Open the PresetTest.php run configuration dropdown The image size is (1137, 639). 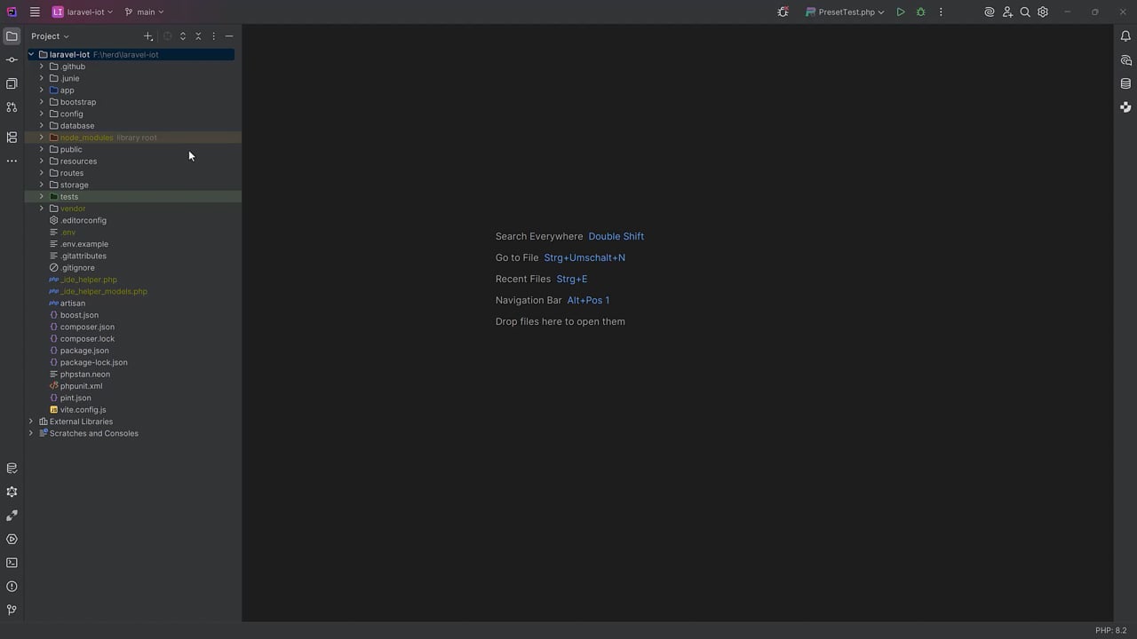(x=845, y=12)
